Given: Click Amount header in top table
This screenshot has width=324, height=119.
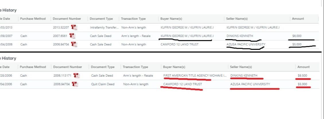Looking at the screenshot, I should [x=298, y=19].
